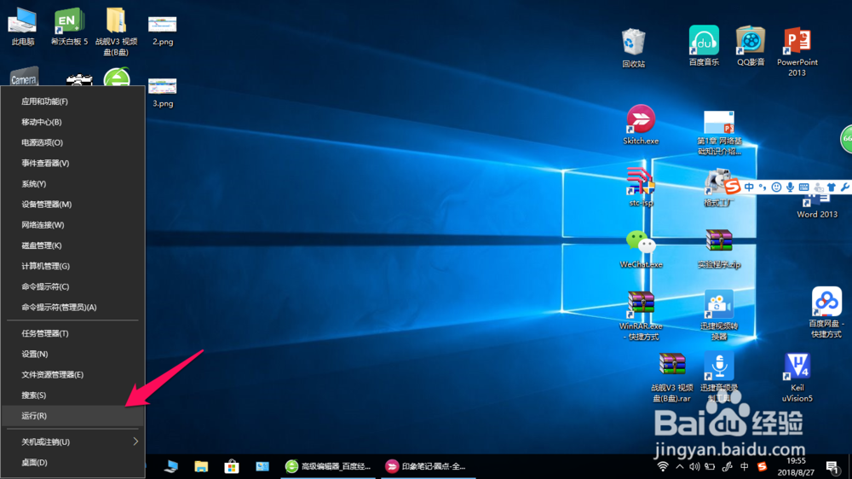Select the Skitch.exe shortcut icon

tap(641, 124)
